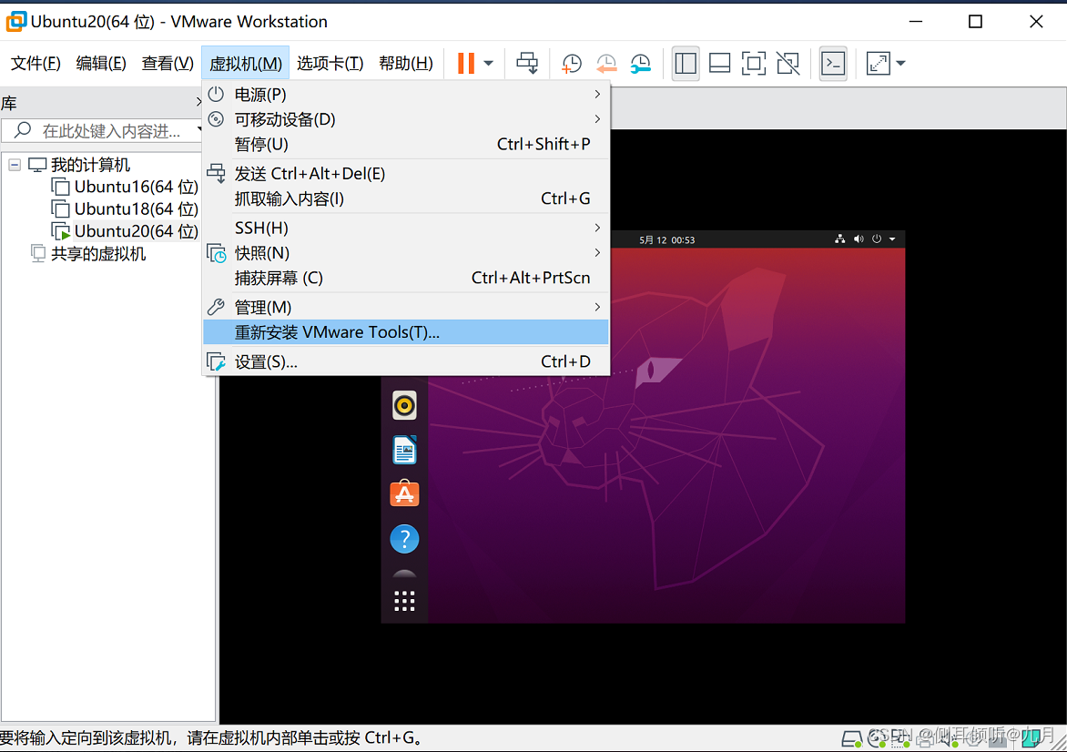Select 发送 Ctrl+Alt+Del(E) menu entry
The height and width of the screenshot is (752, 1067).
pos(405,174)
